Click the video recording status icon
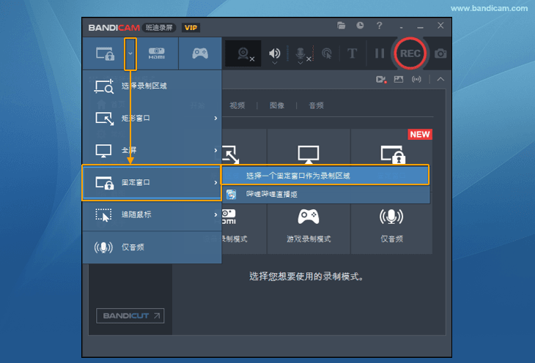Image resolution: width=535 pixels, height=363 pixels. coord(381,80)
